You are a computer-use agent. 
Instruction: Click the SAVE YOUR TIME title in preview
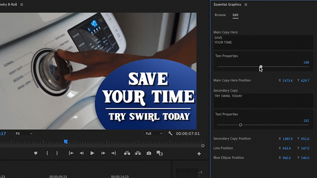149,88
